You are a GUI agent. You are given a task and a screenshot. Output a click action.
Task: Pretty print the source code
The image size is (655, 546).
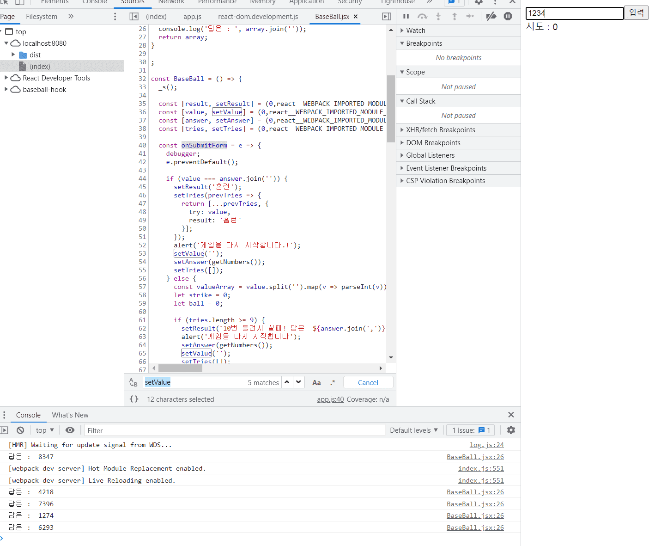click(x=134, y=399)
